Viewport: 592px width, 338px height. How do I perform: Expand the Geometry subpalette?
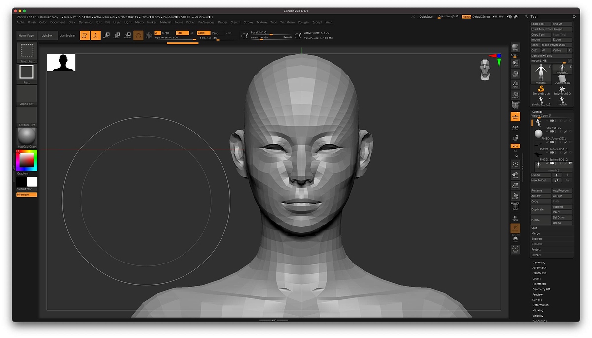539,263
